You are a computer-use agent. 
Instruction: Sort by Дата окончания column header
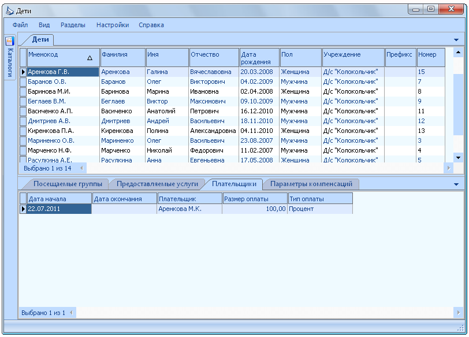[x=125, y=199]
